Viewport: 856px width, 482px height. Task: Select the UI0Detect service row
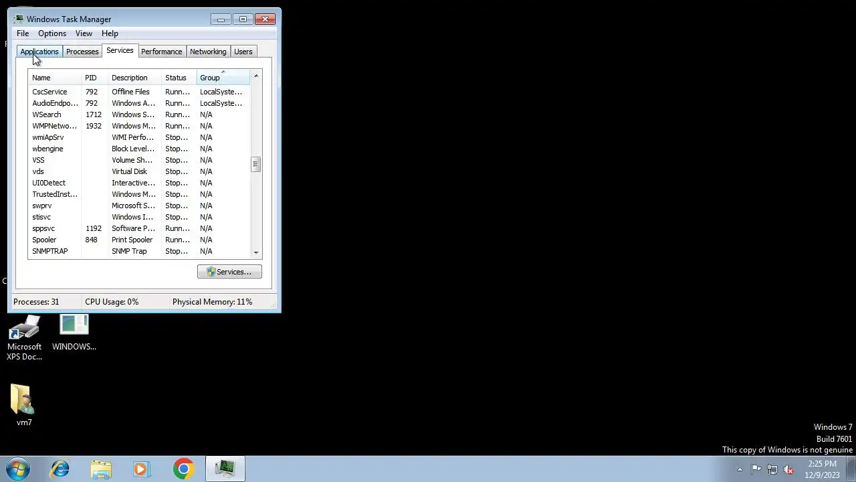click(139, 183)
